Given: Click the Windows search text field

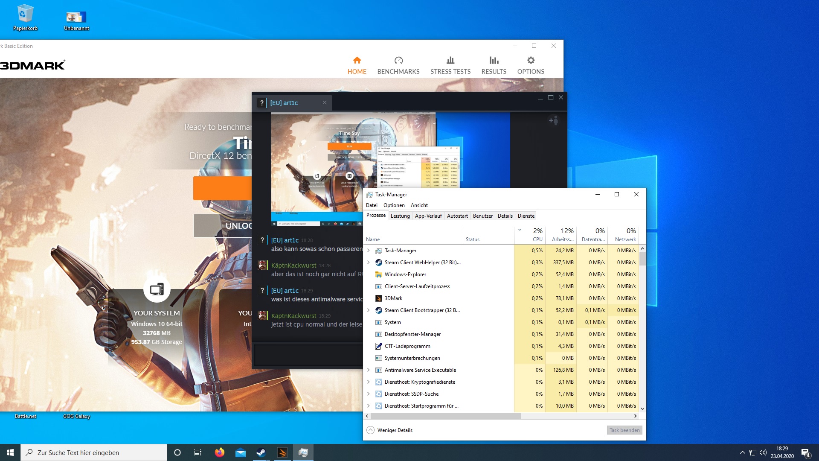Looking at the screenshot, I should [x=94, y=452].
